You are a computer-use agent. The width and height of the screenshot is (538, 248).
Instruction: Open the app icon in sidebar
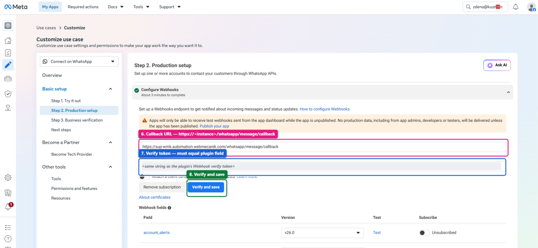pos(8,26)
